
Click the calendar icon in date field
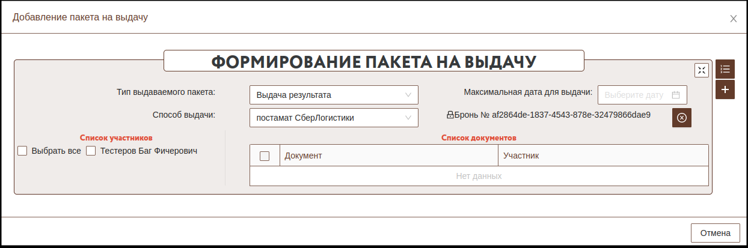pyautogui.click(x=675, y=95)
